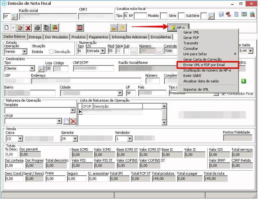Click the duplicate documents copy icon
258x199 pixels.
point(46,28)
